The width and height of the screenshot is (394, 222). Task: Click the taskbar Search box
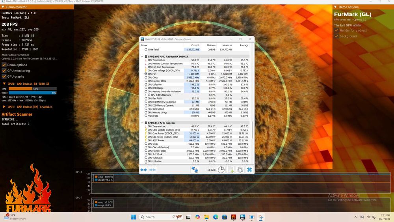click(161, 217)
